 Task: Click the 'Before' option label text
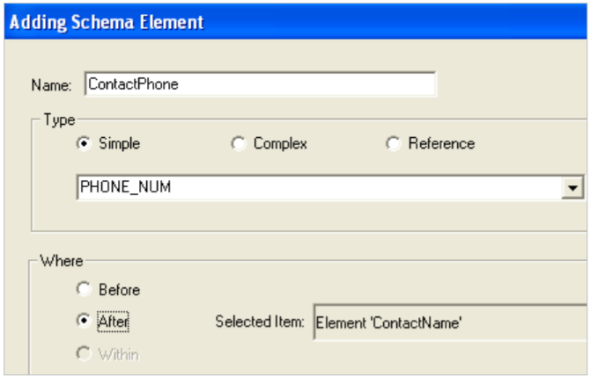pyautogui.click(x=119, y=290)
